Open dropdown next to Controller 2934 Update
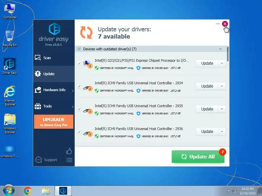 tap(222, 86)
